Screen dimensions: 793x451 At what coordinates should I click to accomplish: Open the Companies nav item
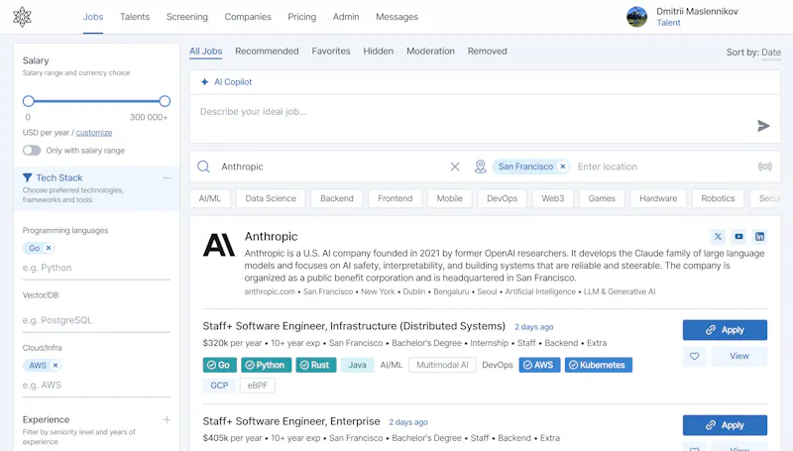[248, 17]
